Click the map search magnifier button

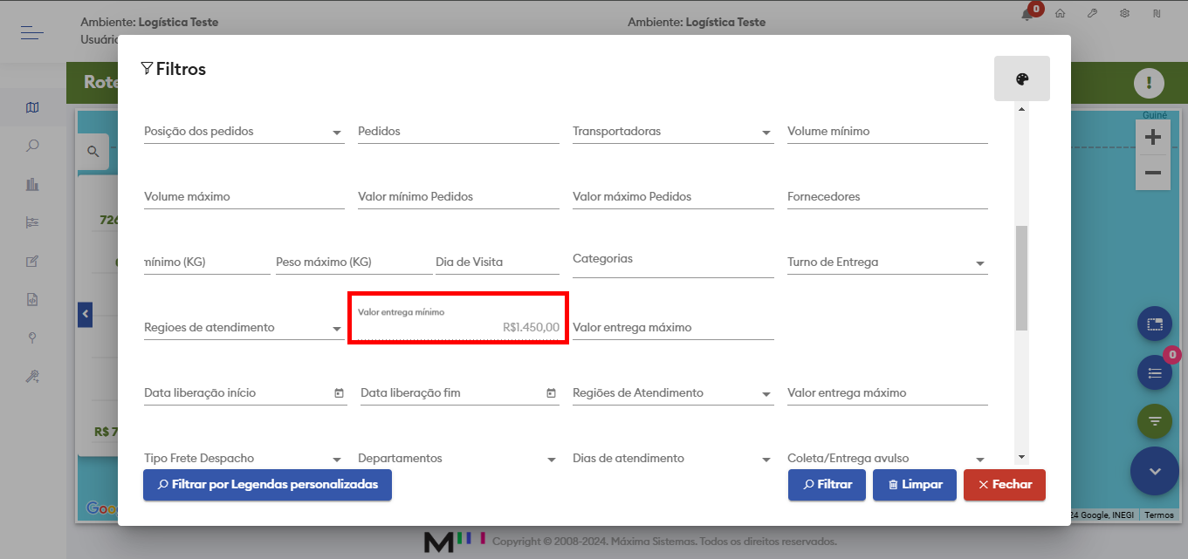click(x=93, y=152)
